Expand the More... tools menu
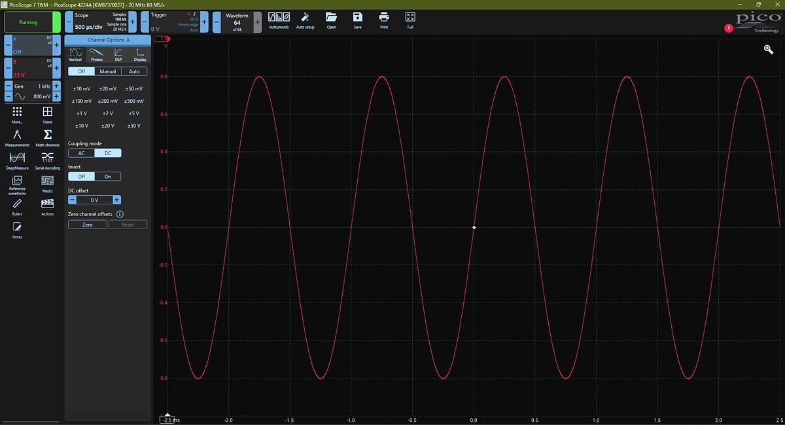This screenshot has width=785, height=425. (x=17, y=115)
